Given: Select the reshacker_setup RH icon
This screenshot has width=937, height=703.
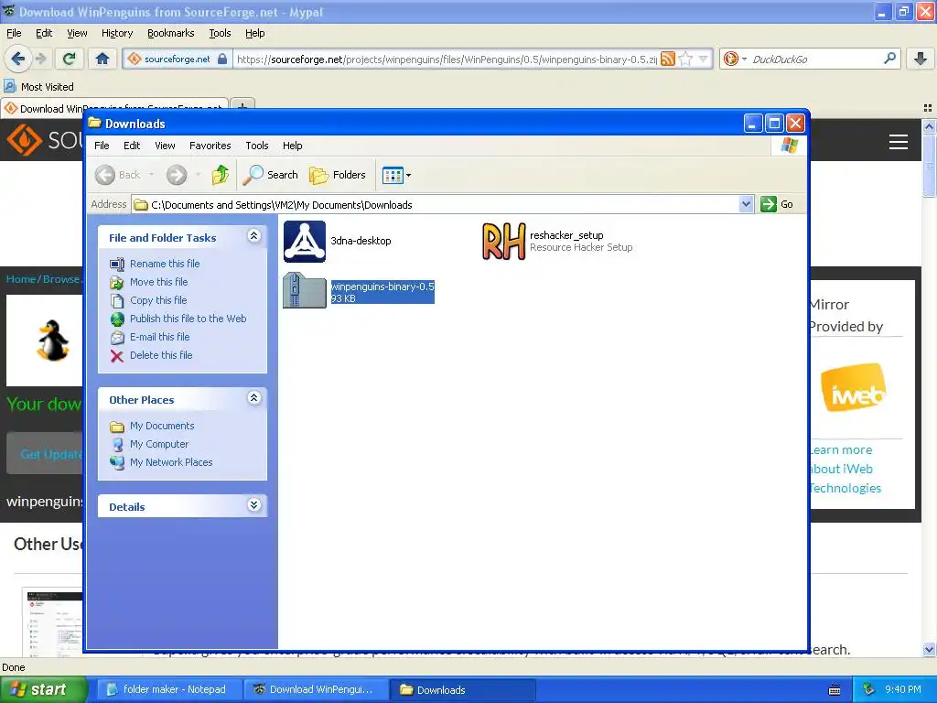Looking at the screenshot, I should pos(504,242).
